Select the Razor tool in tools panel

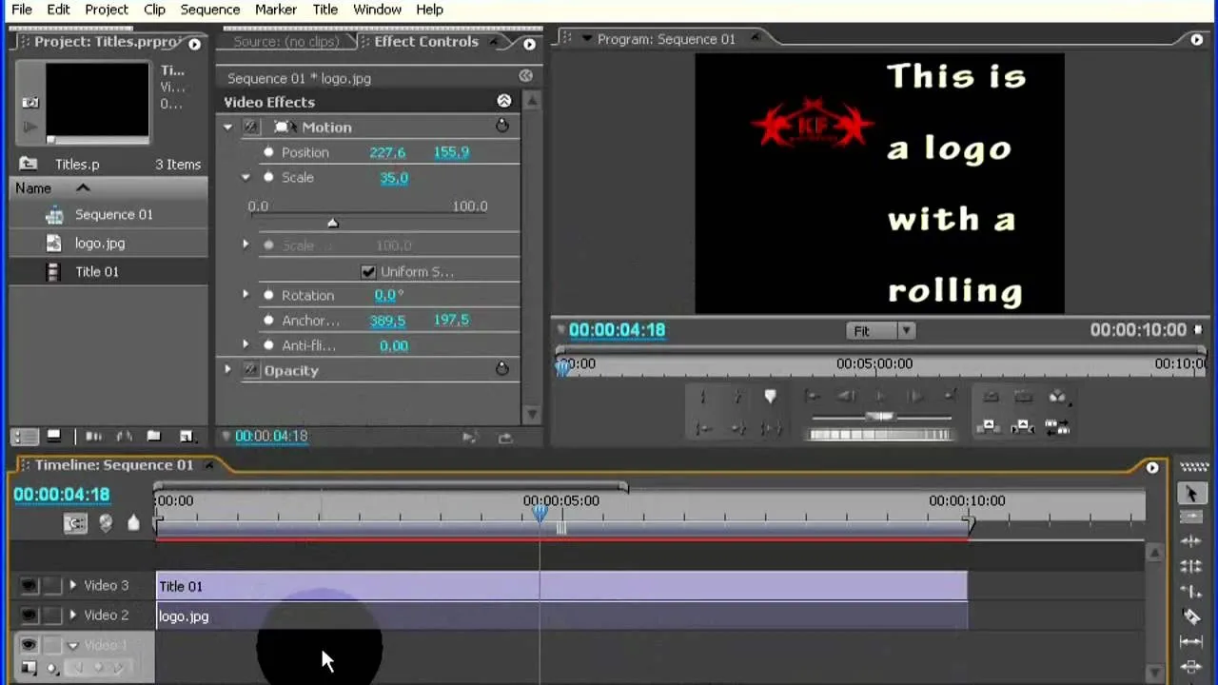click(x=1191, y=616)
